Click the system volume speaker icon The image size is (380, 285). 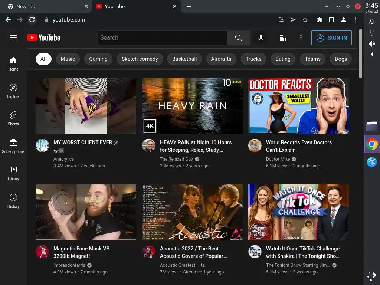point(372,44)
